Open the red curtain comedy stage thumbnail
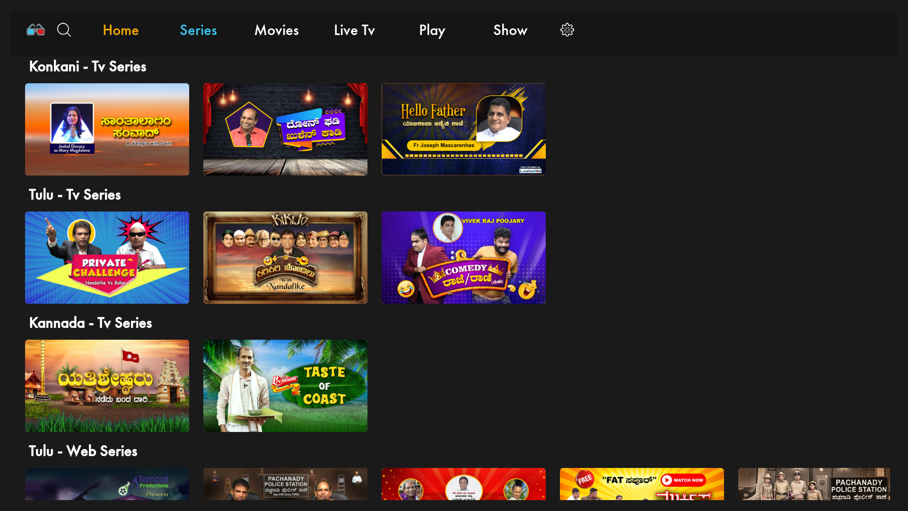Screen dimensions: 908x511 (285, 129)
